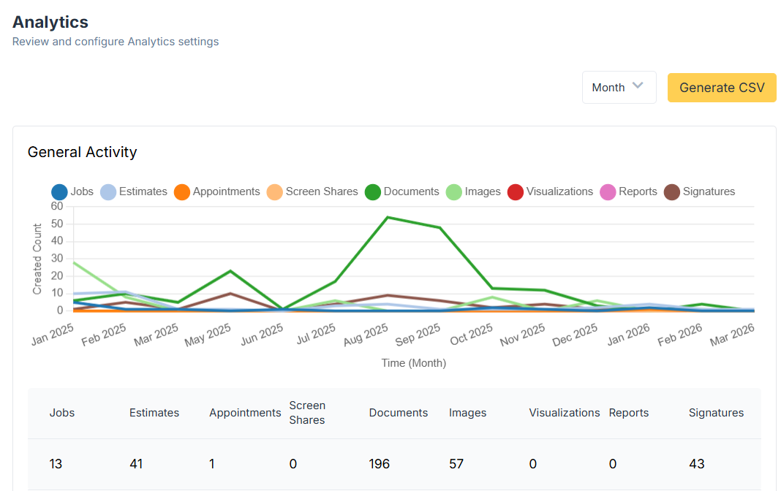Click Review and configure Analytics settings subtitle
781x491 pixels.
[x=116, y=42]
